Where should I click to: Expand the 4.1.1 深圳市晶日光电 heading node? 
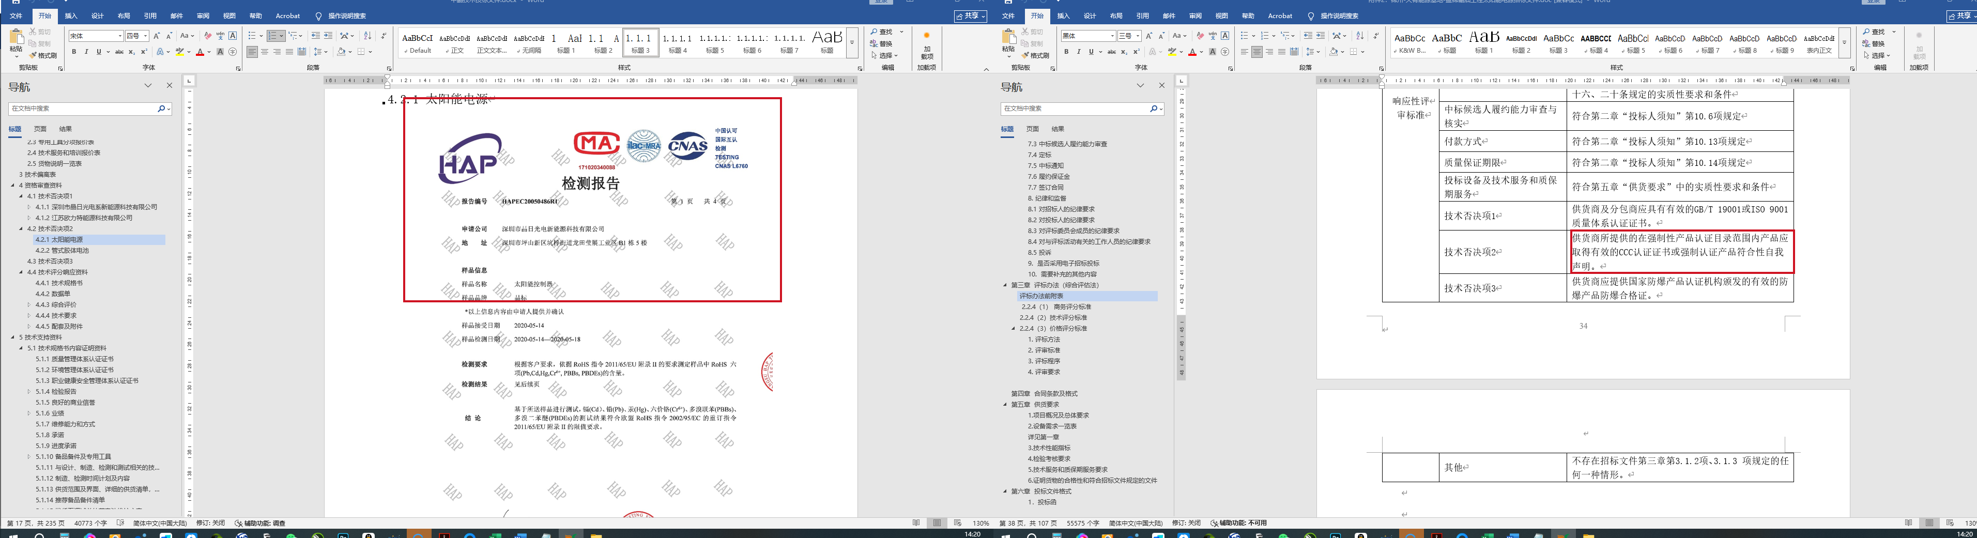click(x=29, y=207)
